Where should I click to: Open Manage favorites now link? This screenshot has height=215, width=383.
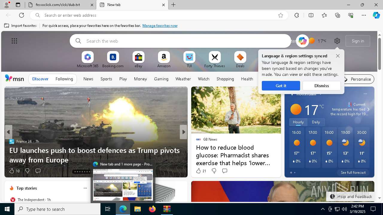[160, 26]
